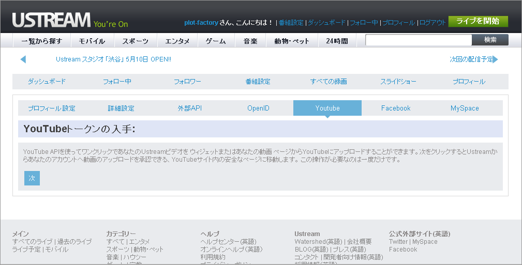Select the Youtube sub-tab

click(327, 108)
